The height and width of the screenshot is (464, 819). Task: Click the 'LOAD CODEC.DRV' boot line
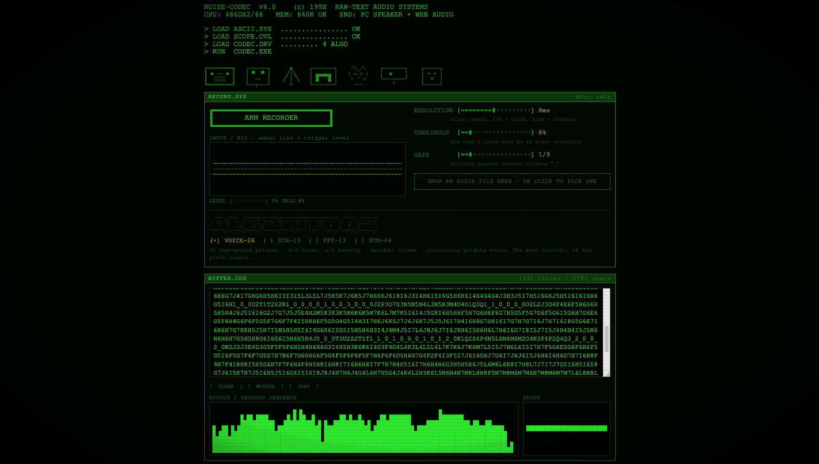pyautogui.click(x=276, y=44)
